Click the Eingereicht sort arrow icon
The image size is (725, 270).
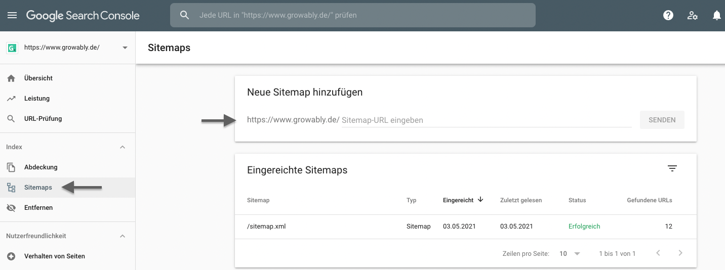(480, 200)
